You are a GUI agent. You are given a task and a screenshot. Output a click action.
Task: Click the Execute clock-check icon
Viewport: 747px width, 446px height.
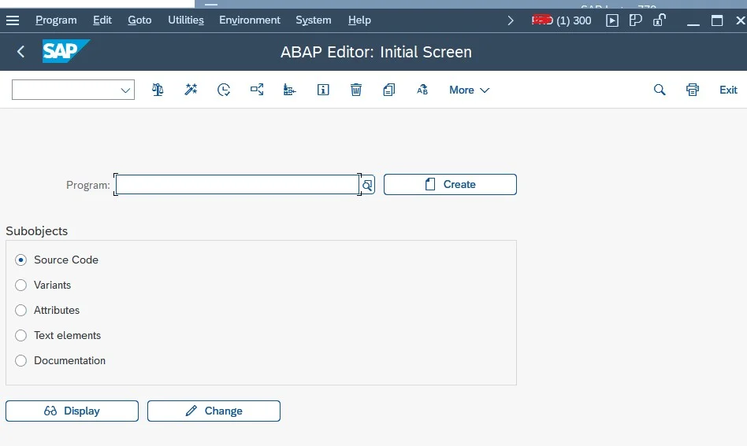point(224,90)
